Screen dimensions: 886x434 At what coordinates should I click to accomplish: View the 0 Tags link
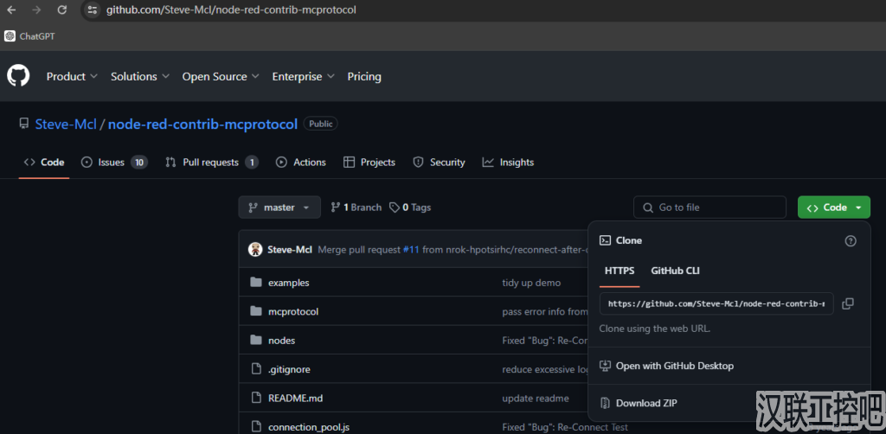410,207
